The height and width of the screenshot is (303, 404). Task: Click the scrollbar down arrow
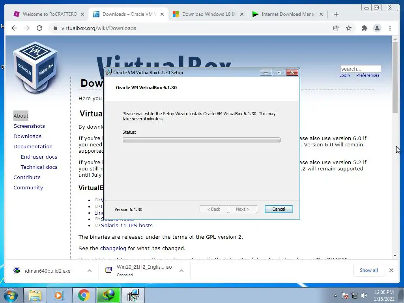[395, 256]
